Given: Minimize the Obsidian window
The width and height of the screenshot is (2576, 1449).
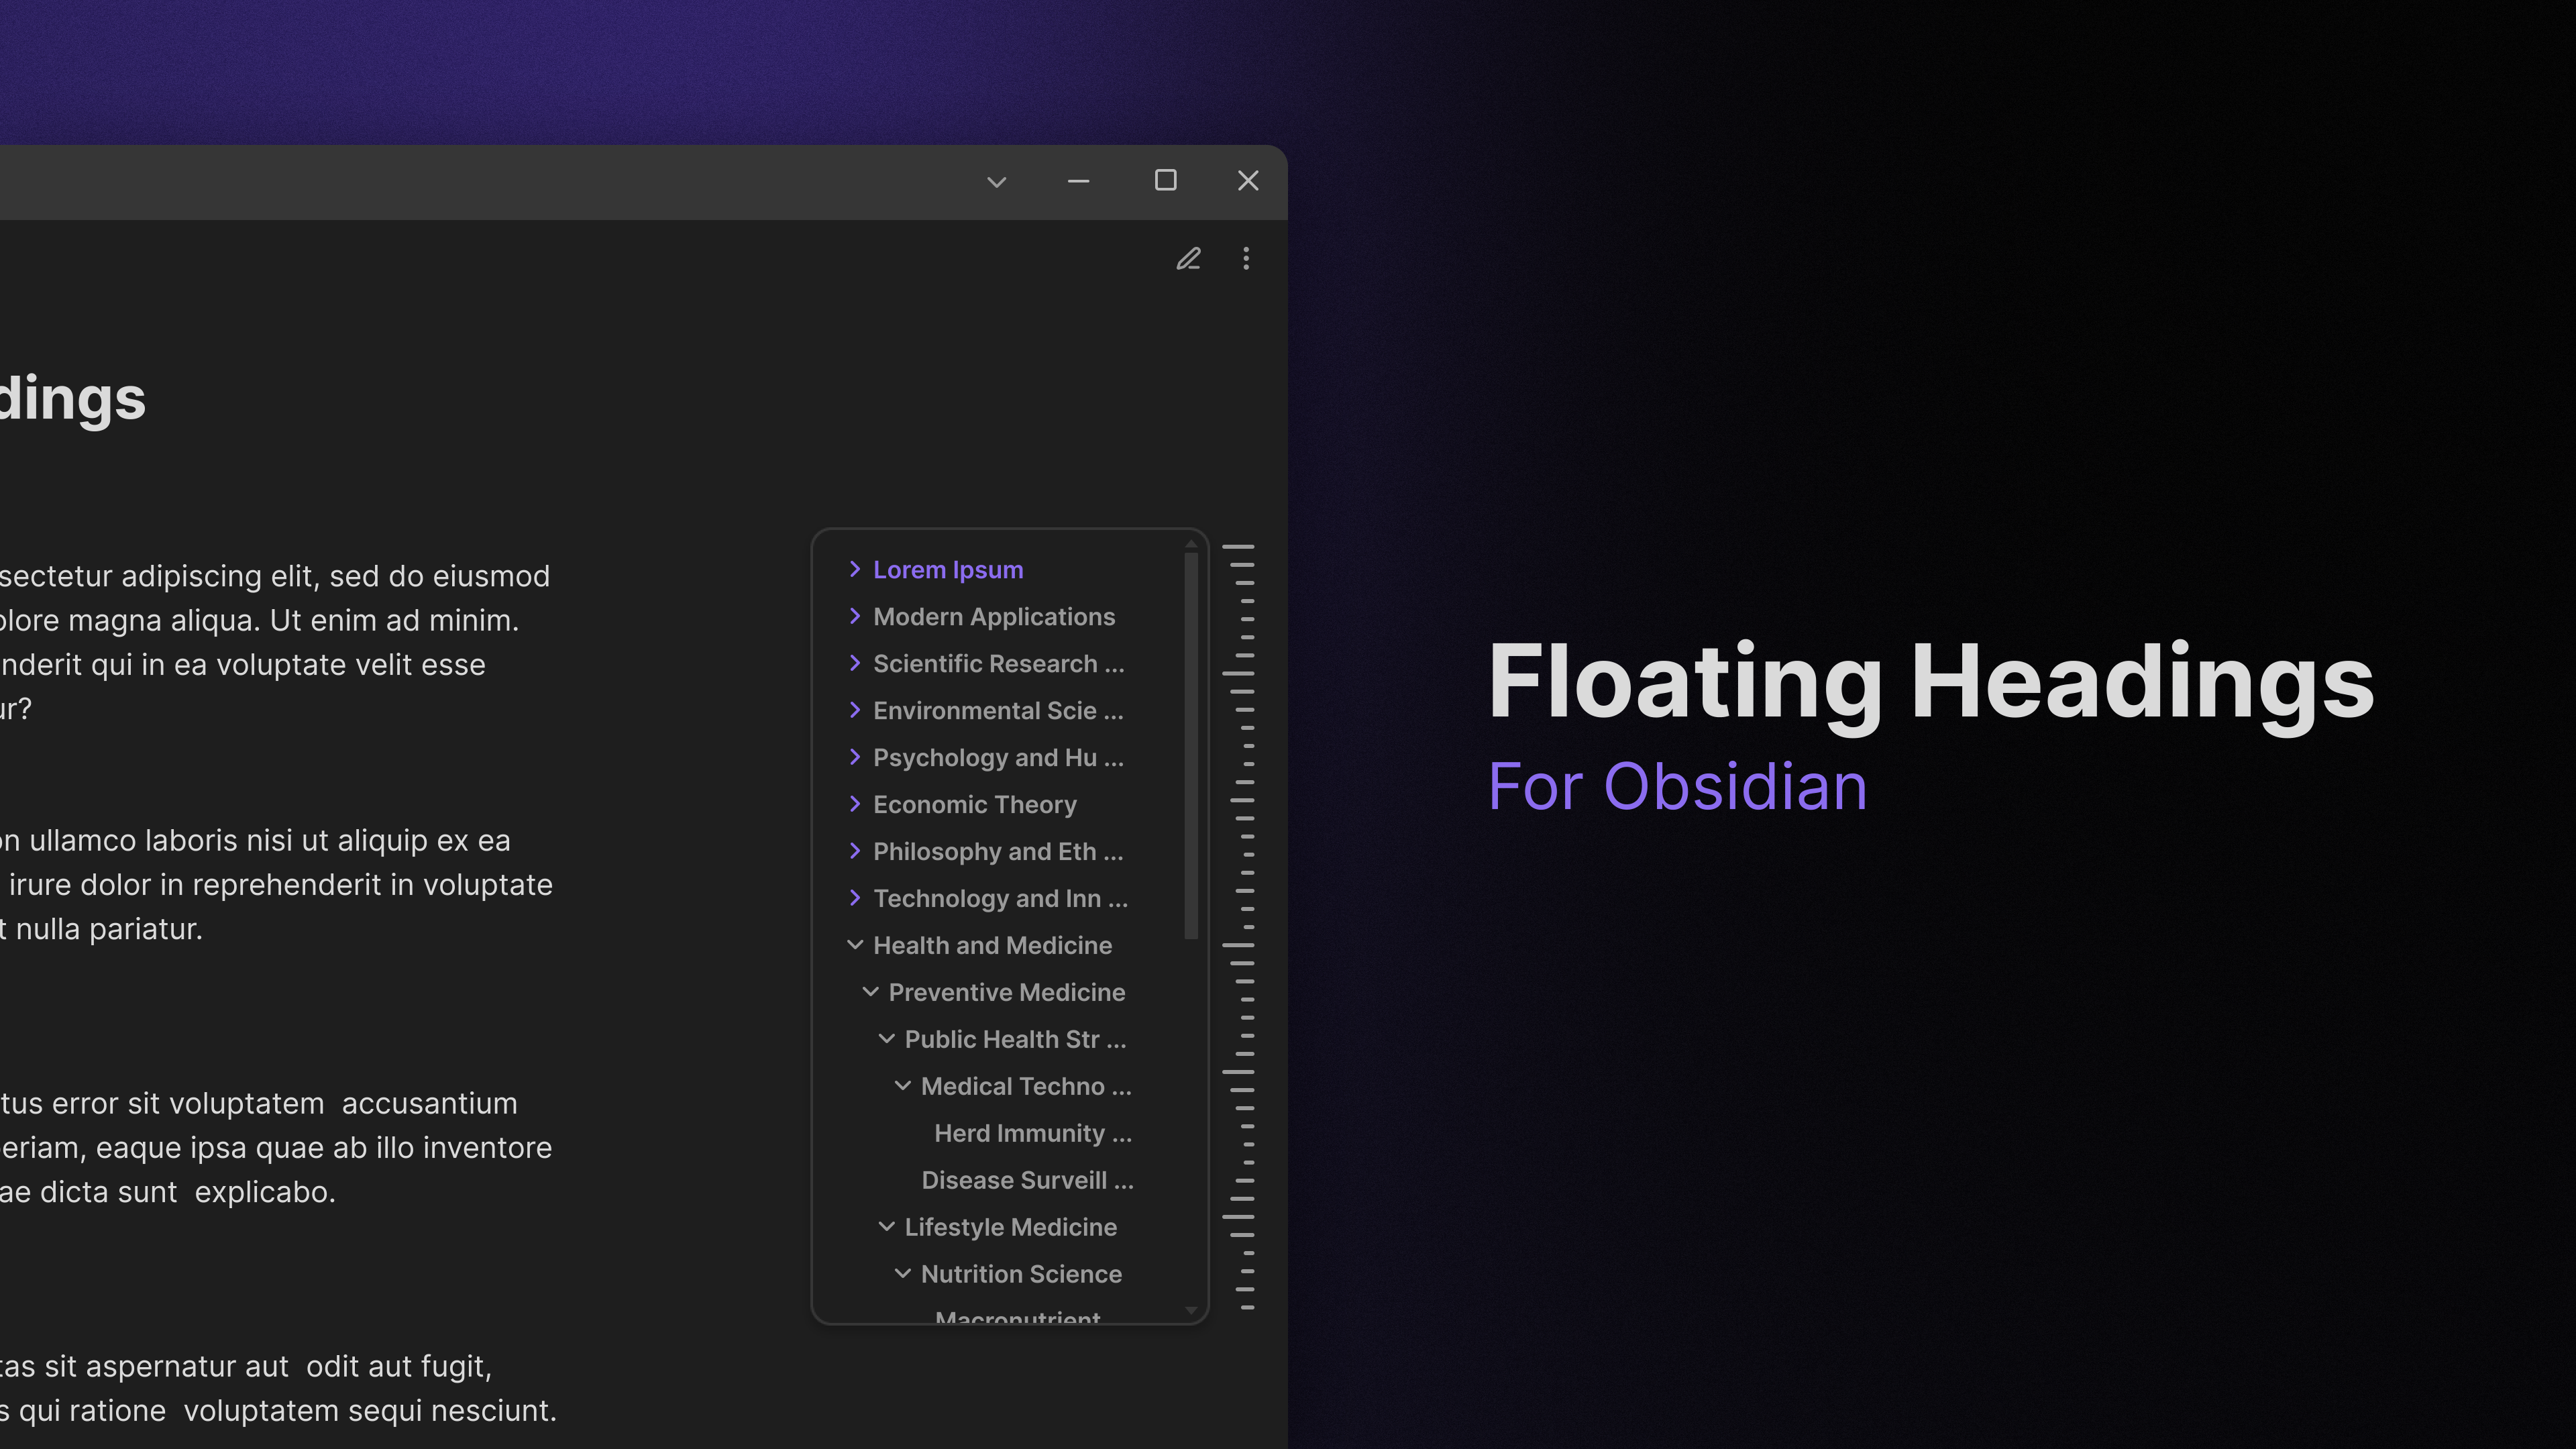Looking at the screenshot, I should [x=1078, y=181].
